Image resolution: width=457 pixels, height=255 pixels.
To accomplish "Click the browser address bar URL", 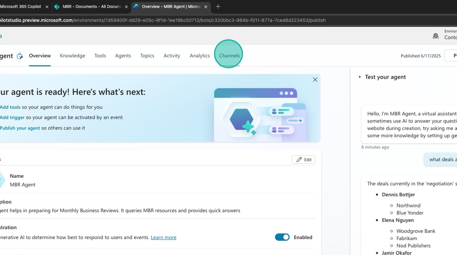I will click(x=163, y=20).
